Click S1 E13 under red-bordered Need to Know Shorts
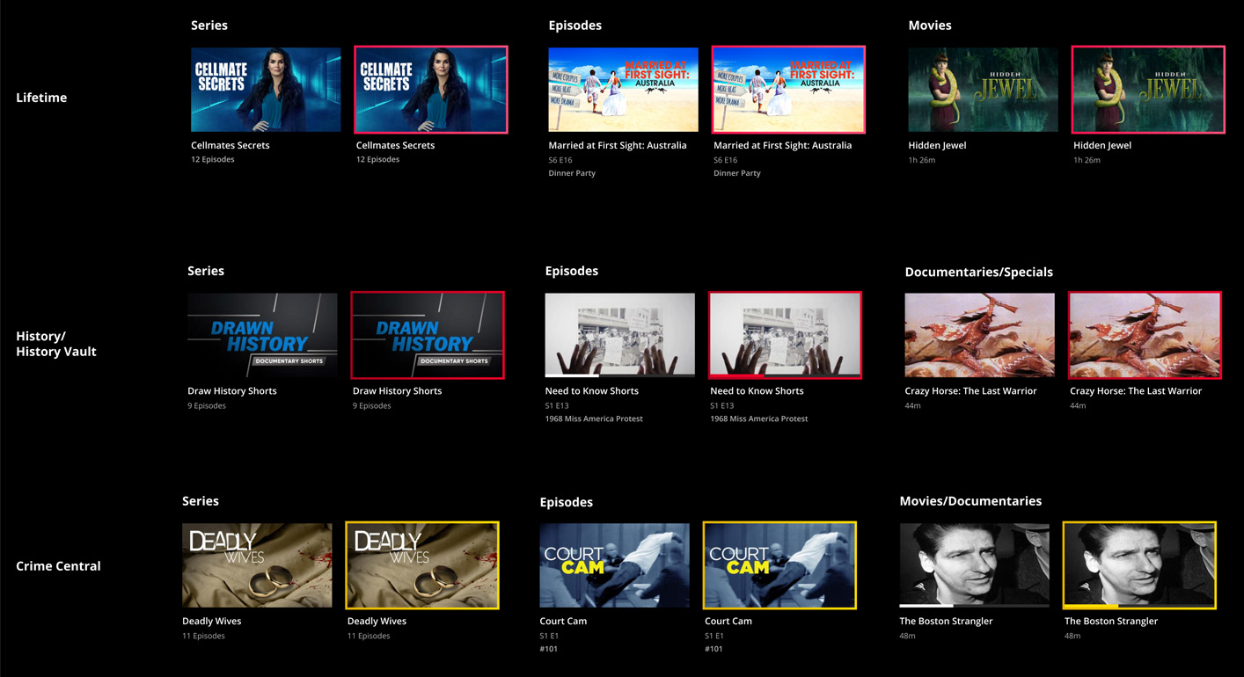Viewport: 1244px width, 677px height. [722, 406]
